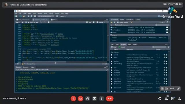Image resolution: width=185 pixels, height=104 pixels.
Task: Check the assertthat package checkbox
Action: (x=112, y=73)
